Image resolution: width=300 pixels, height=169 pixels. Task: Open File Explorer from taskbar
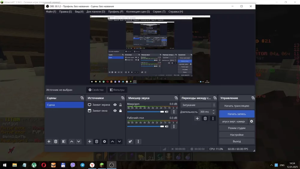14,165
